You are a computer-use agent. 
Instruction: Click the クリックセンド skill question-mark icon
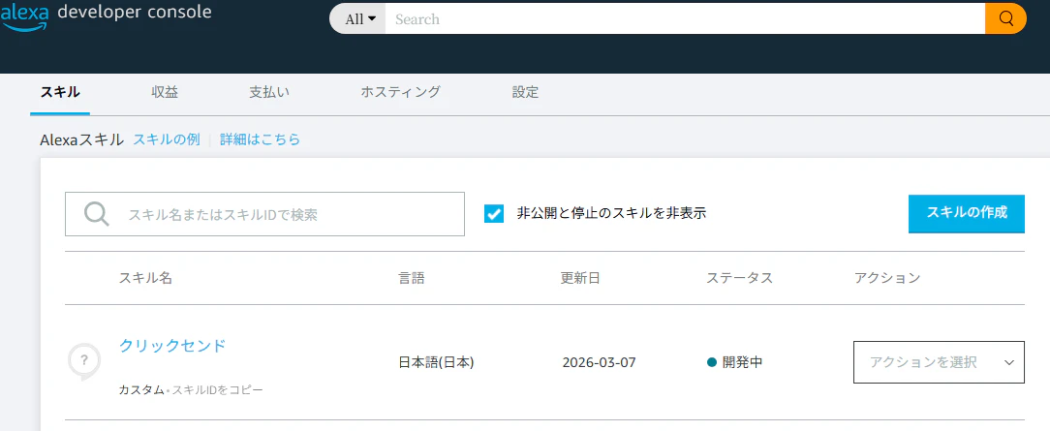pyautogui.click(x=84, y=361)
